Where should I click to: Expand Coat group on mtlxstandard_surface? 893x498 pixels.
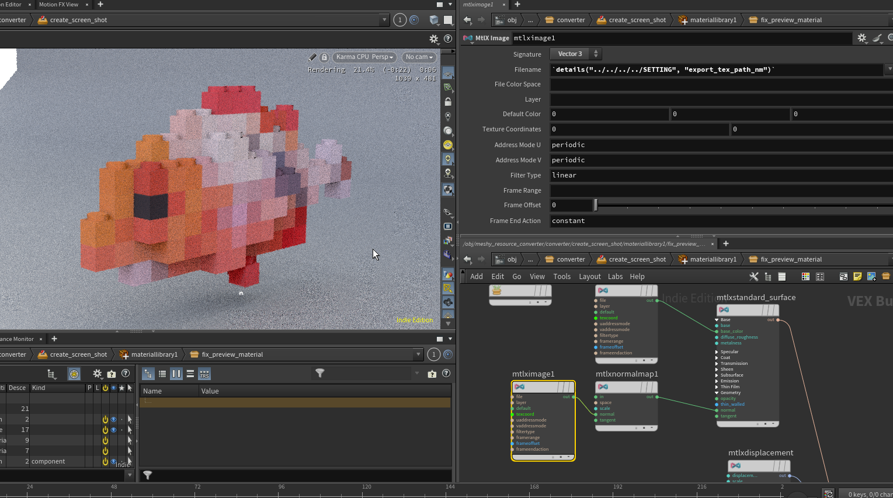tap(717, 358)
